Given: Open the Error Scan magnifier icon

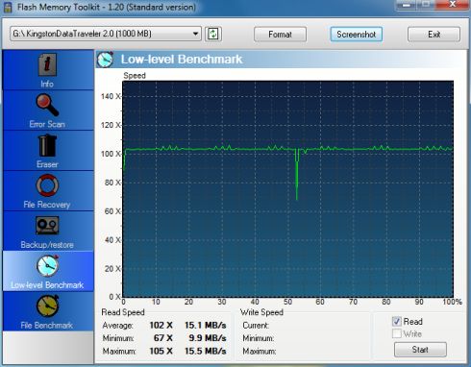Looking at the screenshot, I should click(x=47, y=105).
